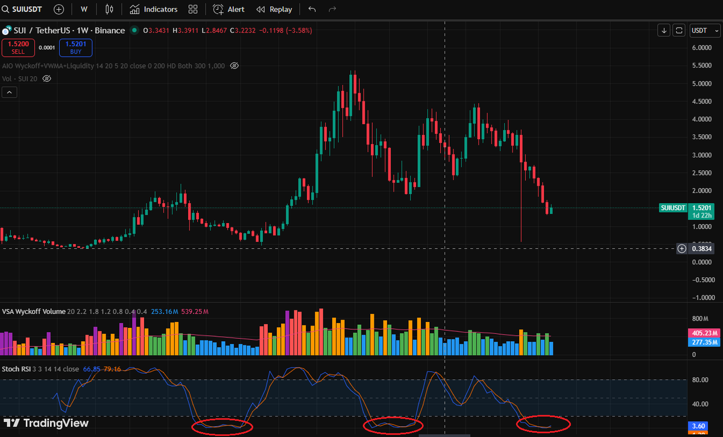This screenshot has width=723, height=437.
Task: Open symbol search for SUIUSDT
Action: (x=22, y=9)
